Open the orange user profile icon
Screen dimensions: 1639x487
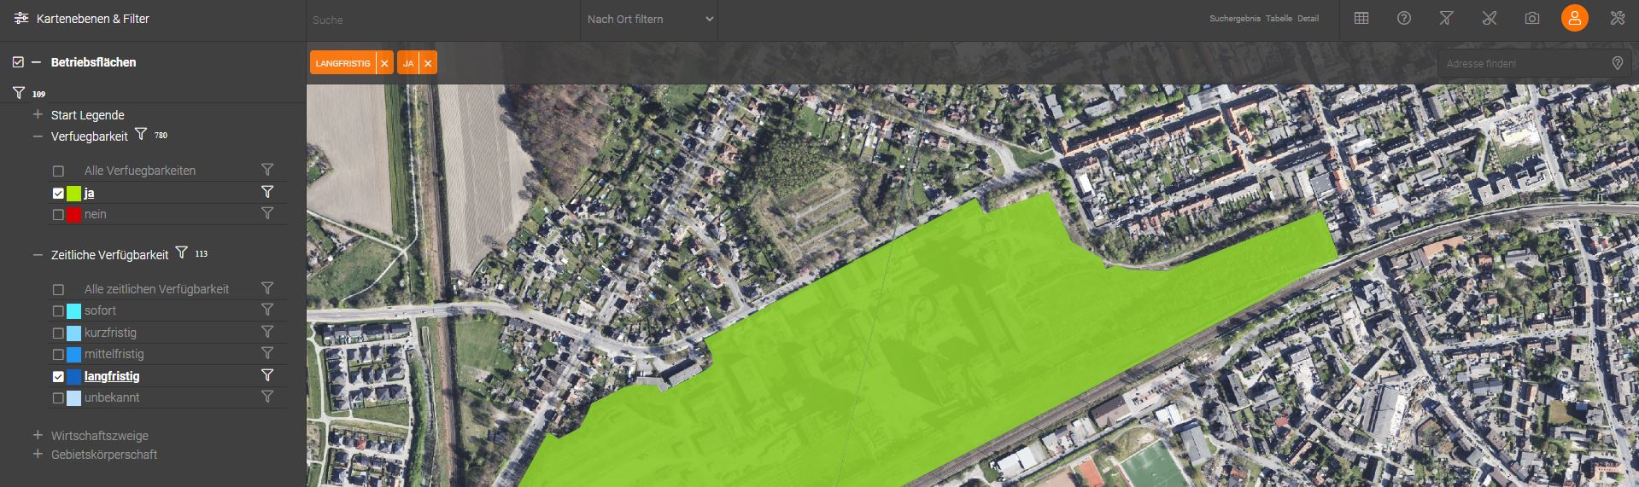click(x=1574, y=18)
